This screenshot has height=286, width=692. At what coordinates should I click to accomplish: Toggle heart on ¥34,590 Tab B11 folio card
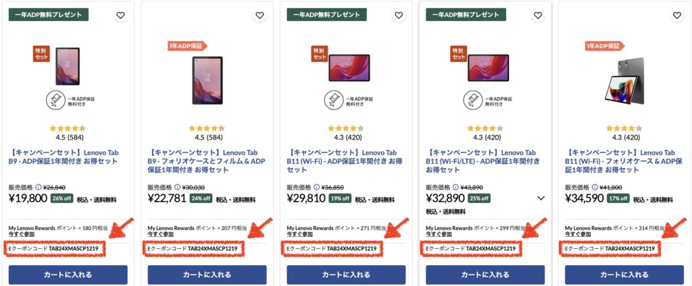pyautogui.click(x=677, y=16)
